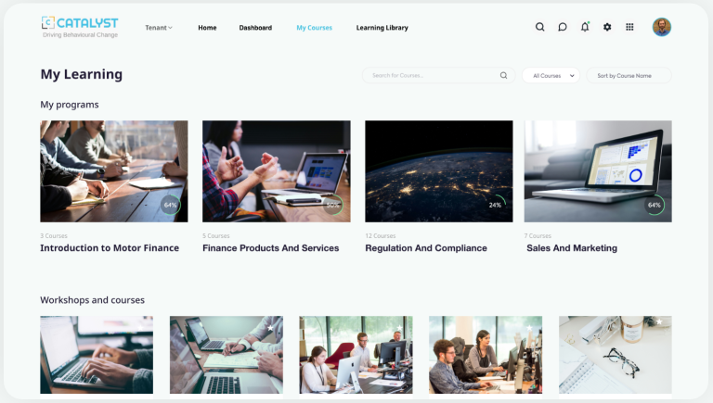Click the magnifier inside the course search box

click(503, 75)
